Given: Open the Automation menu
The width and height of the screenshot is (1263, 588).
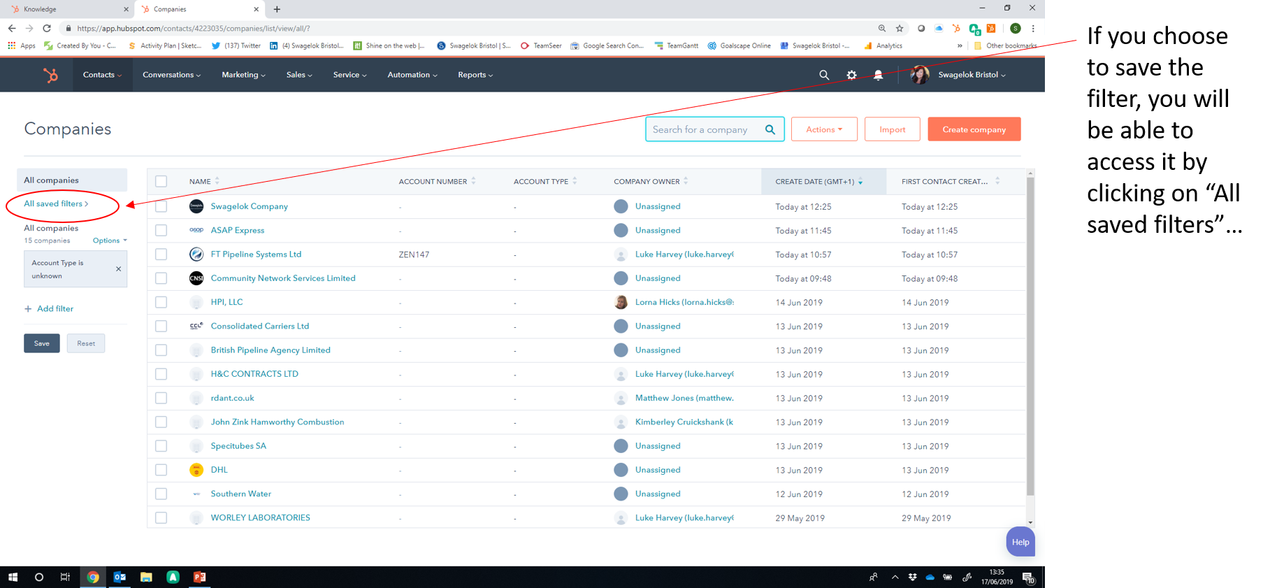Looking at the screenshot, I should (412, 75).
